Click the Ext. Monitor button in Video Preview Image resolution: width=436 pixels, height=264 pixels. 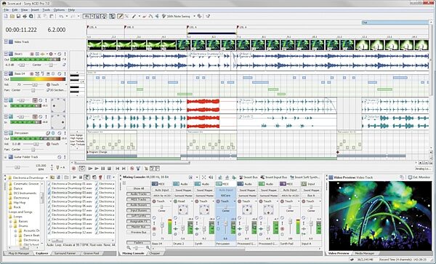(419, 177)
